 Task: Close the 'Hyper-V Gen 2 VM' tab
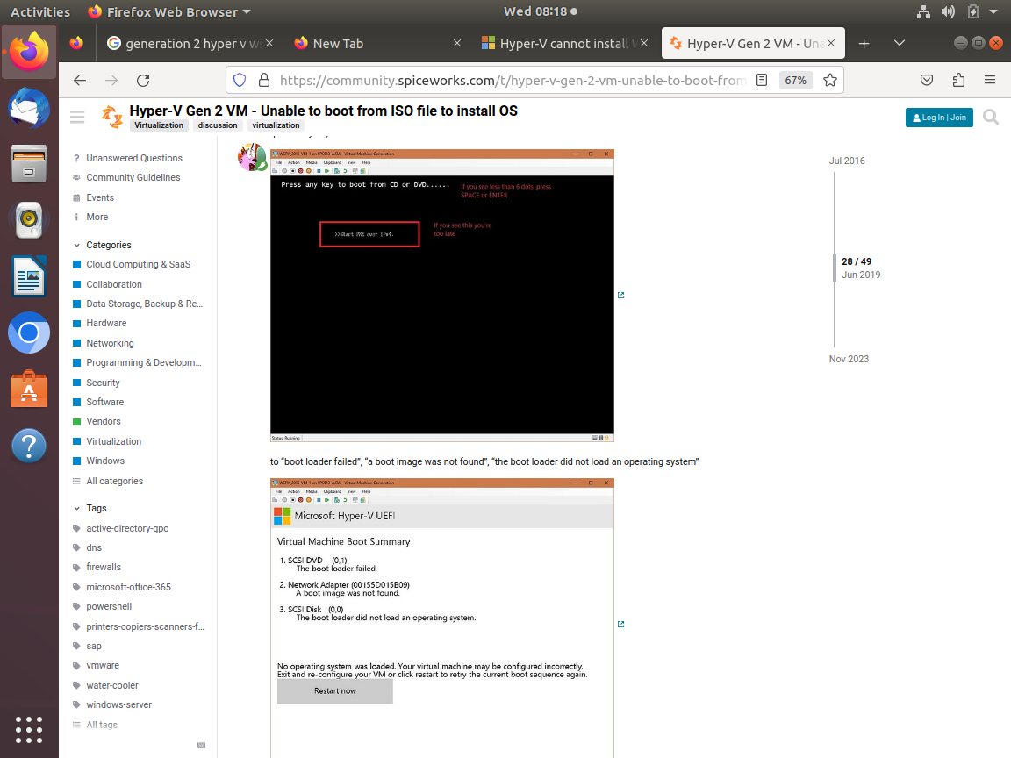(831, 43)
